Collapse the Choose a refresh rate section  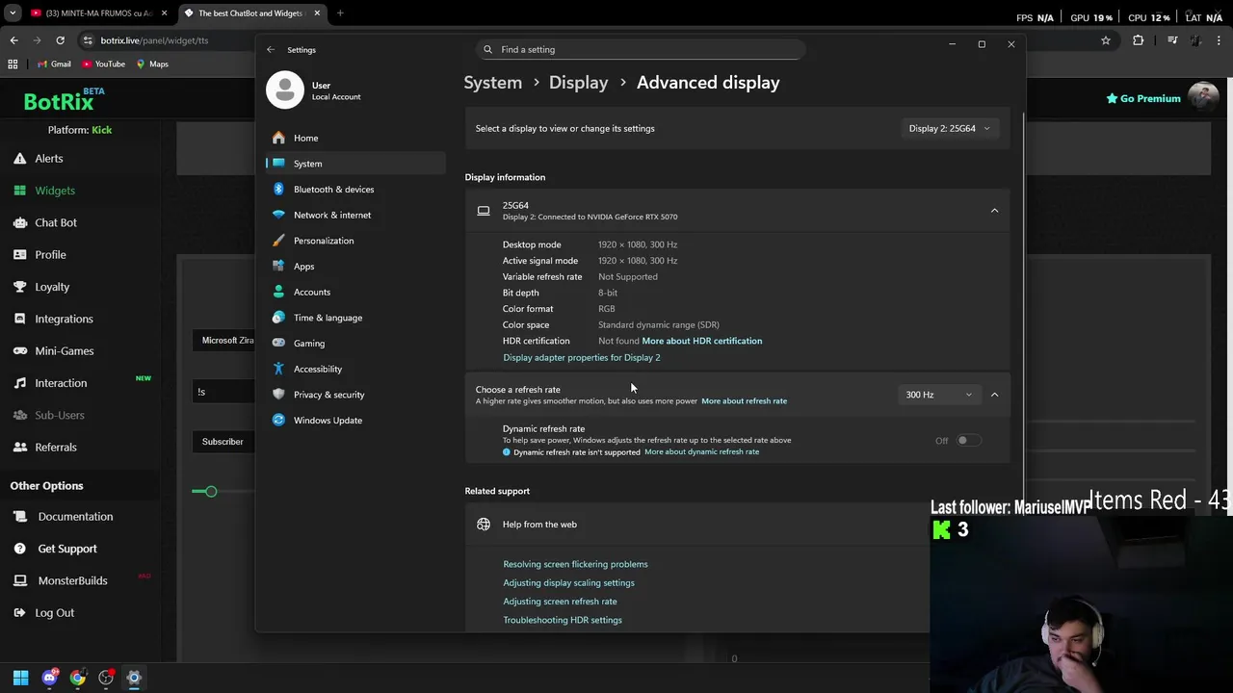994,395
